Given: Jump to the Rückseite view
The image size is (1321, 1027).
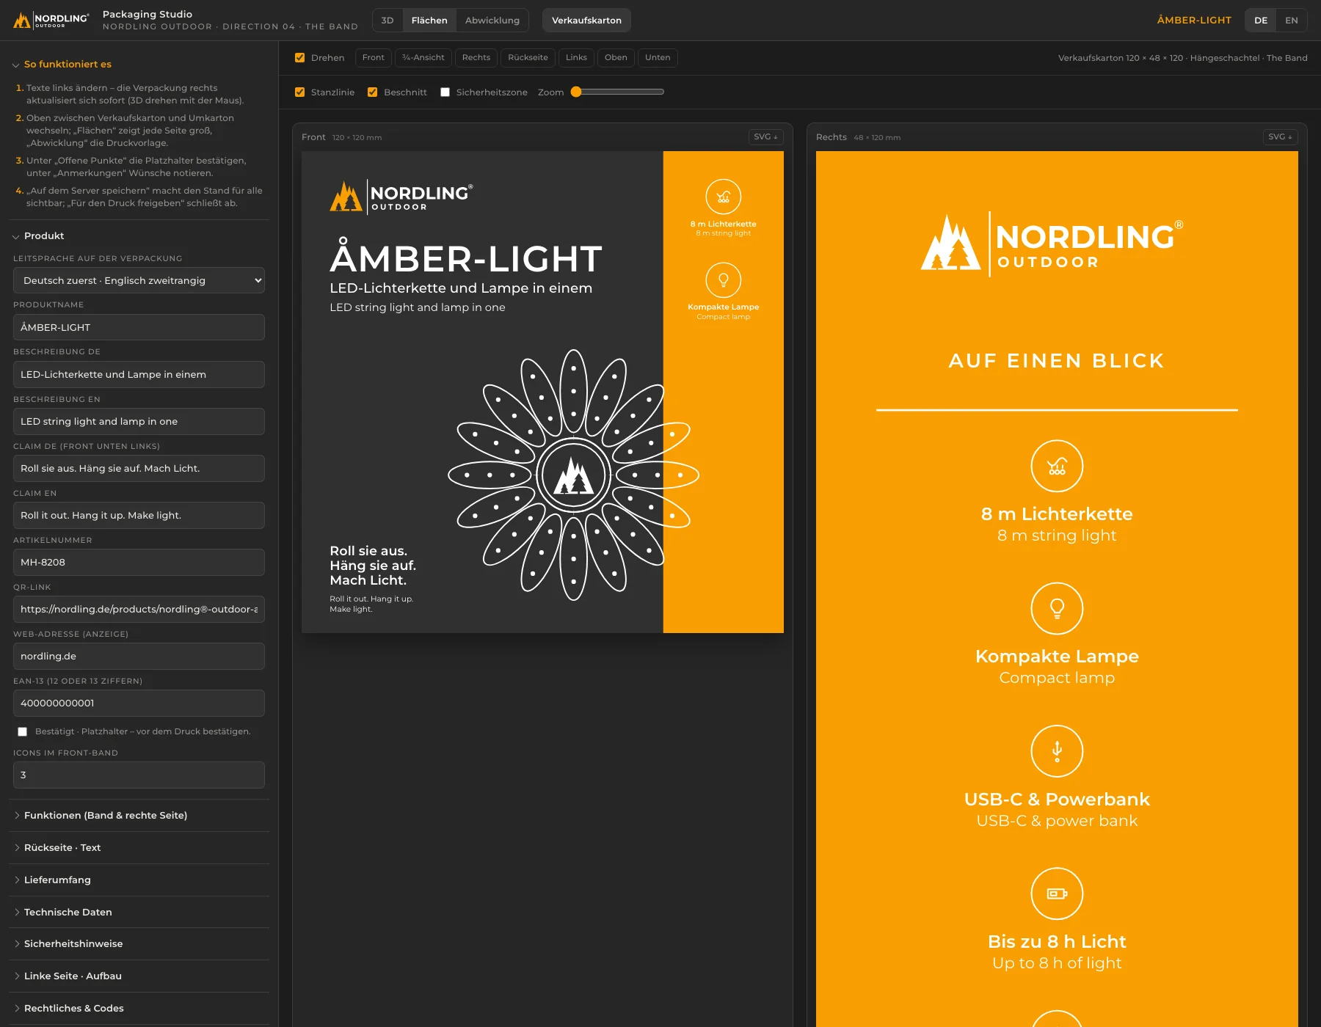Looking at the screenshot, I should tap(528, 57).
